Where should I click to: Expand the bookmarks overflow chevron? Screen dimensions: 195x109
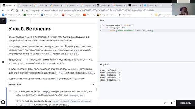[x=152, y=15]
